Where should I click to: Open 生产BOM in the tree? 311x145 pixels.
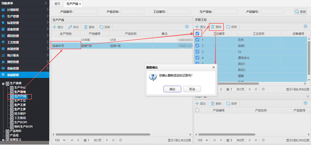20,122
